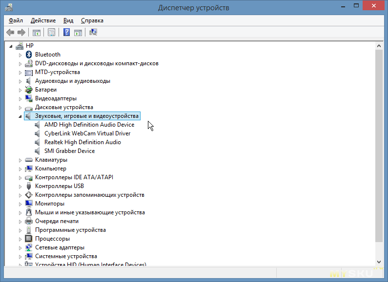
Task: Open the Вид menu
Action: coord(68,20)
